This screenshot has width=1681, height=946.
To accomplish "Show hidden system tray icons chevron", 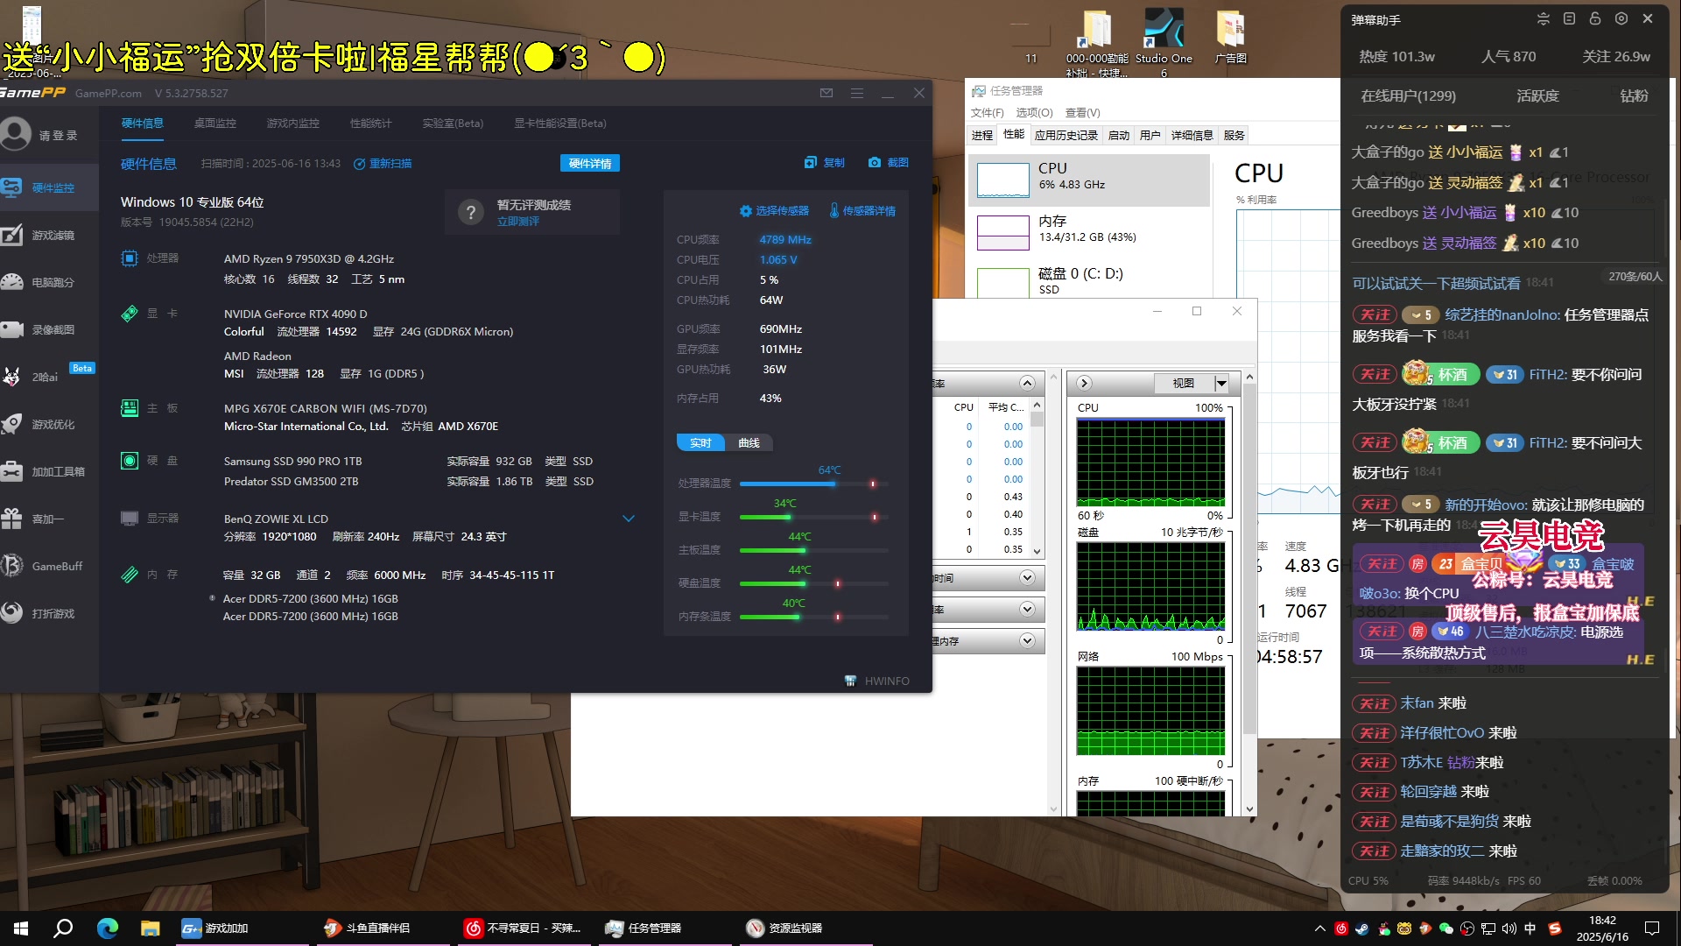I will (x=1319, y=928).
